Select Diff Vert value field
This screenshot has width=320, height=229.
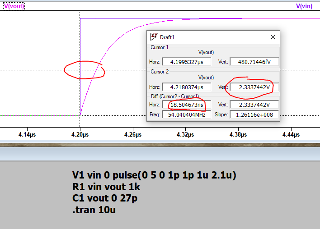tap(254, 105)
